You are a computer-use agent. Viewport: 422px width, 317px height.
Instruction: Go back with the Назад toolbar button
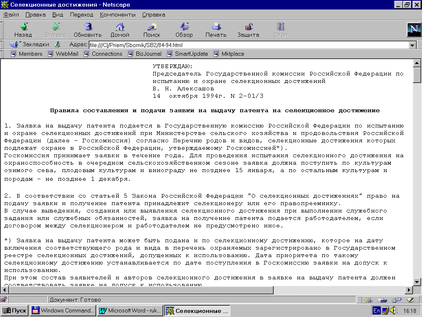(x=23, y=30)
